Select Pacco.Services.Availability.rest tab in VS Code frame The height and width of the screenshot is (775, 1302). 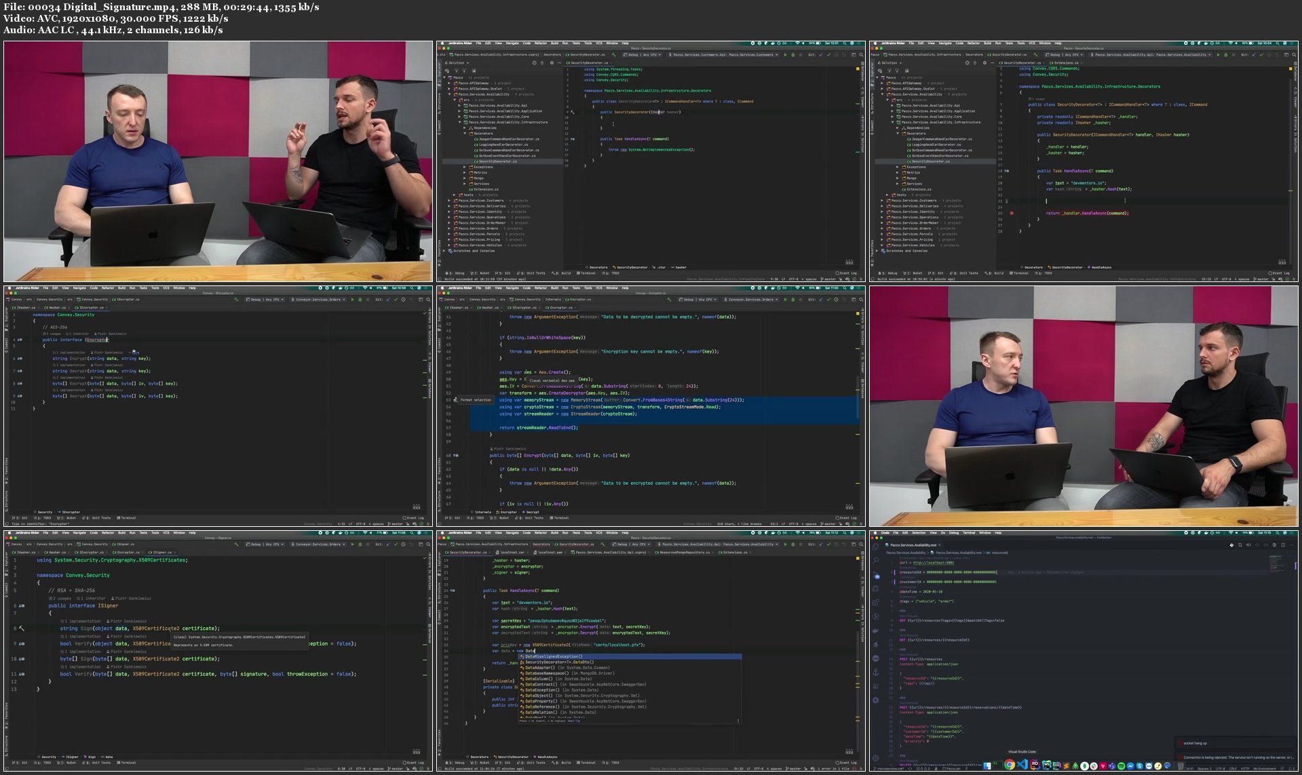point(913,545)
